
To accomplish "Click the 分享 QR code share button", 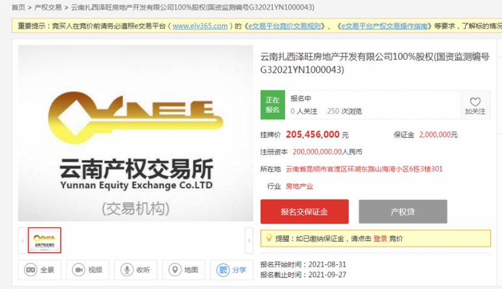I will [x=231, y=270].
